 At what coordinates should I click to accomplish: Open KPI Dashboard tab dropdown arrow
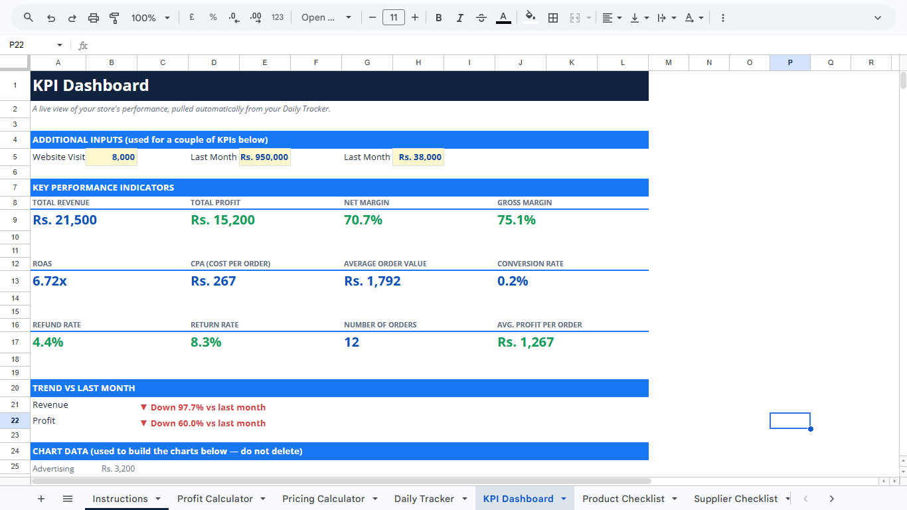[x=564, y=499]
